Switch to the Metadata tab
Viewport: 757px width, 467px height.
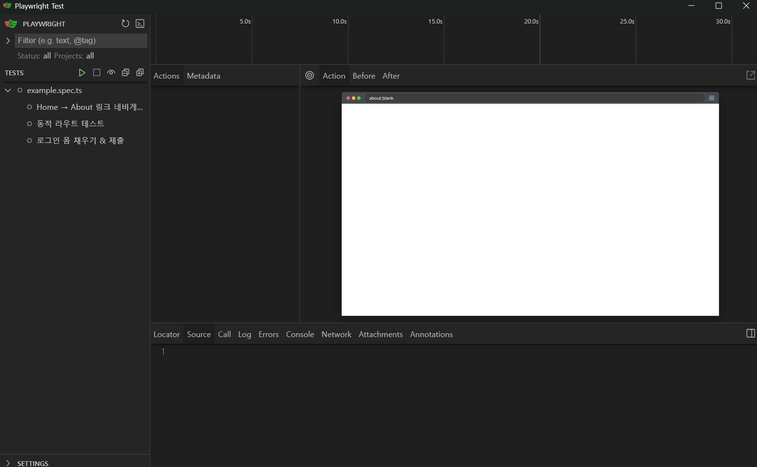[204, 76]
